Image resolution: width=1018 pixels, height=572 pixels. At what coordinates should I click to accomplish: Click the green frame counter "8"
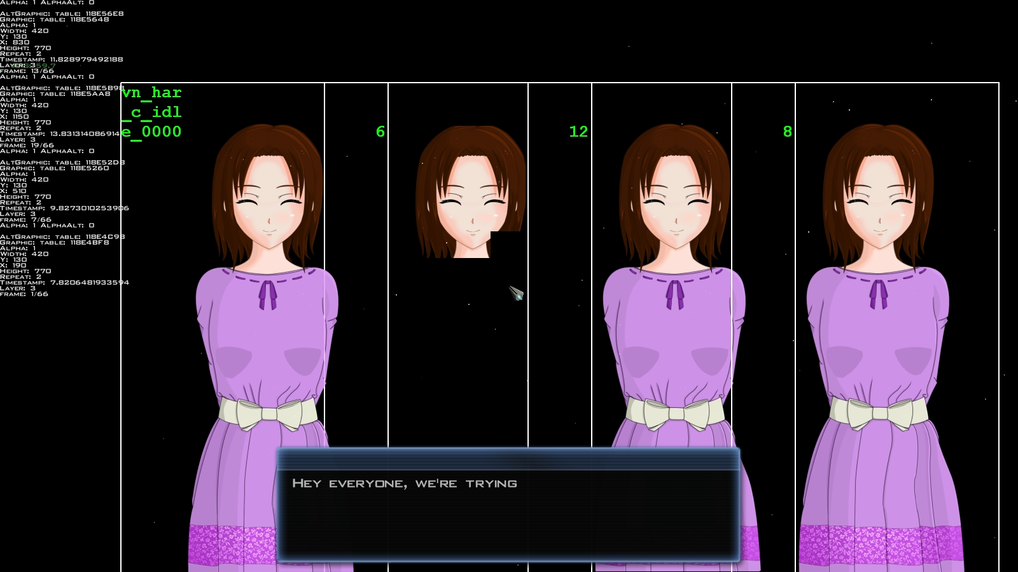click(788, 132)
